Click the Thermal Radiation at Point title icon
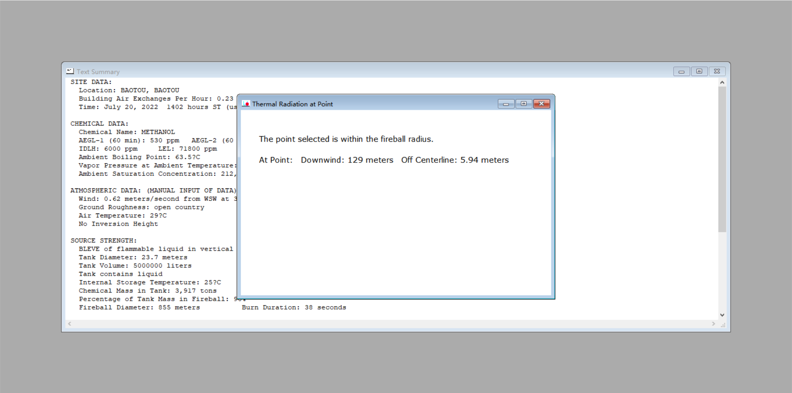This screenshot has width=792, height=393. click(x=246, y=104)
